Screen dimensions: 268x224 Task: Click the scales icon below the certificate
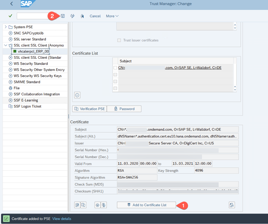tap(104, 205)
